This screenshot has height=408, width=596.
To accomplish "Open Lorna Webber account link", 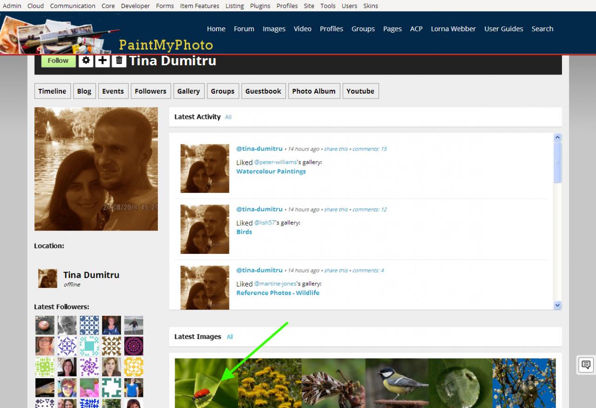I will [454, 29].
